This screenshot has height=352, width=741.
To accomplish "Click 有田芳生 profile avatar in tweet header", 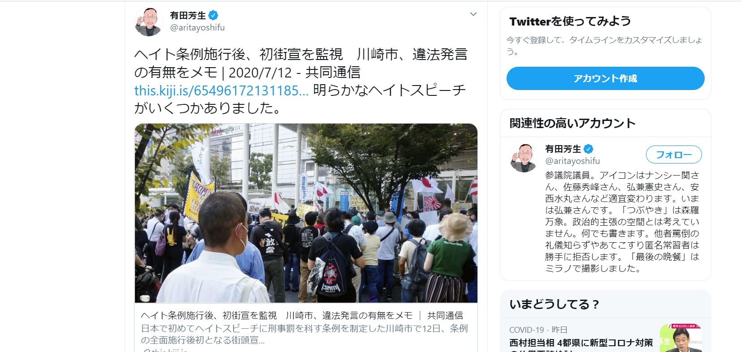I will 148,21.
